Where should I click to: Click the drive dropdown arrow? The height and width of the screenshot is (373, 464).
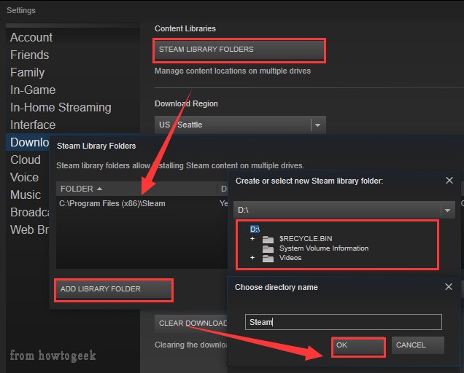pyautogui.click(x=447, y=210)
